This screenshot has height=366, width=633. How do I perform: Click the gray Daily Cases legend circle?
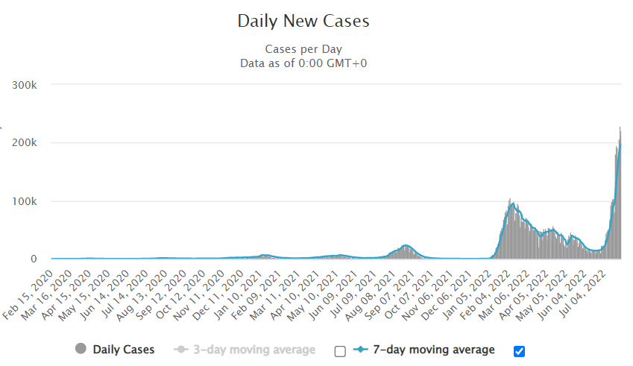click(81, 349)
